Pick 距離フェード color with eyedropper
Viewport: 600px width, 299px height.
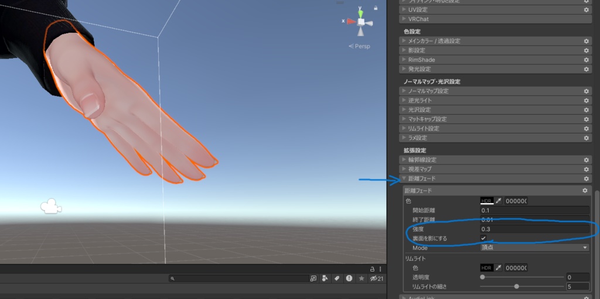(x=498, y=201)
